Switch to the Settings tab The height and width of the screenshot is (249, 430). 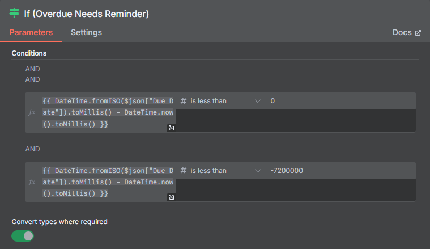pyautogui.click(x=86, y=32)
